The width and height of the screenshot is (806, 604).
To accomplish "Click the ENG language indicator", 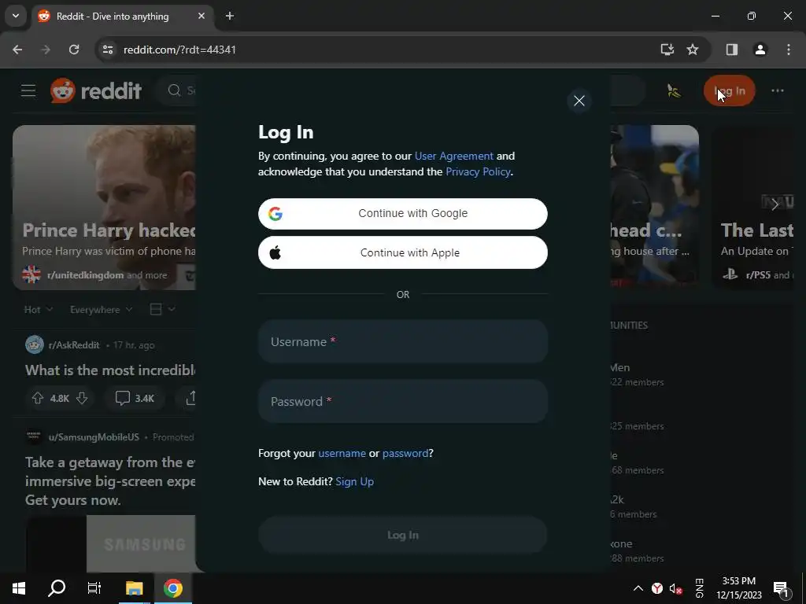I will [699, 588].
